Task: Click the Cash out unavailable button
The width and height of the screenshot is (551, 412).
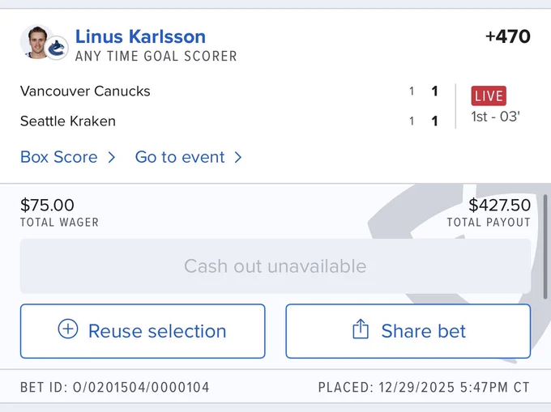Action: pyautogui.click(x=275, y=266)
